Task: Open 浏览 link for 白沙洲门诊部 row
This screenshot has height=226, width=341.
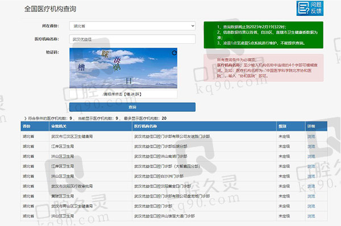Action: coord(311,176)
